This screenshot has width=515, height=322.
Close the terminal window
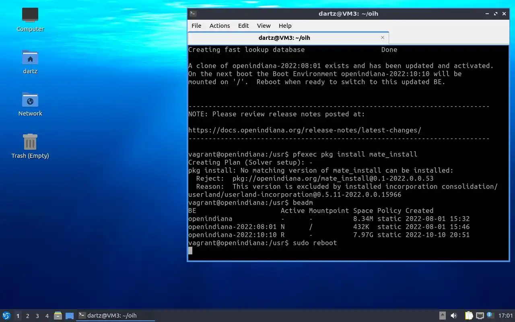click(x=505, y=14)
